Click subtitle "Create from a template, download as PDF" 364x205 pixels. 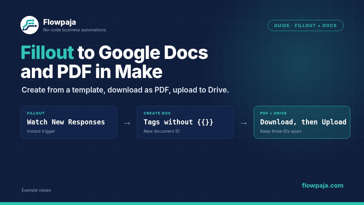point(96,90)
